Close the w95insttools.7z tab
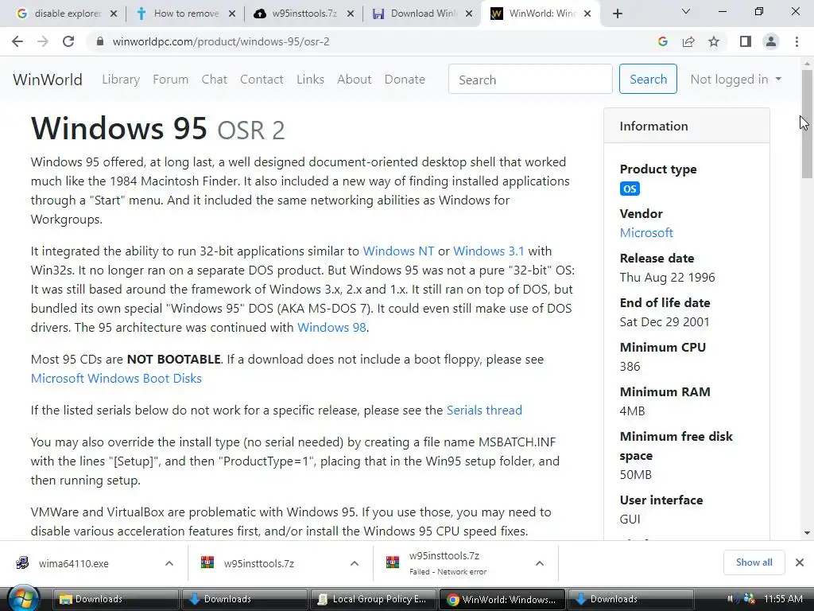 coord(351,14)
